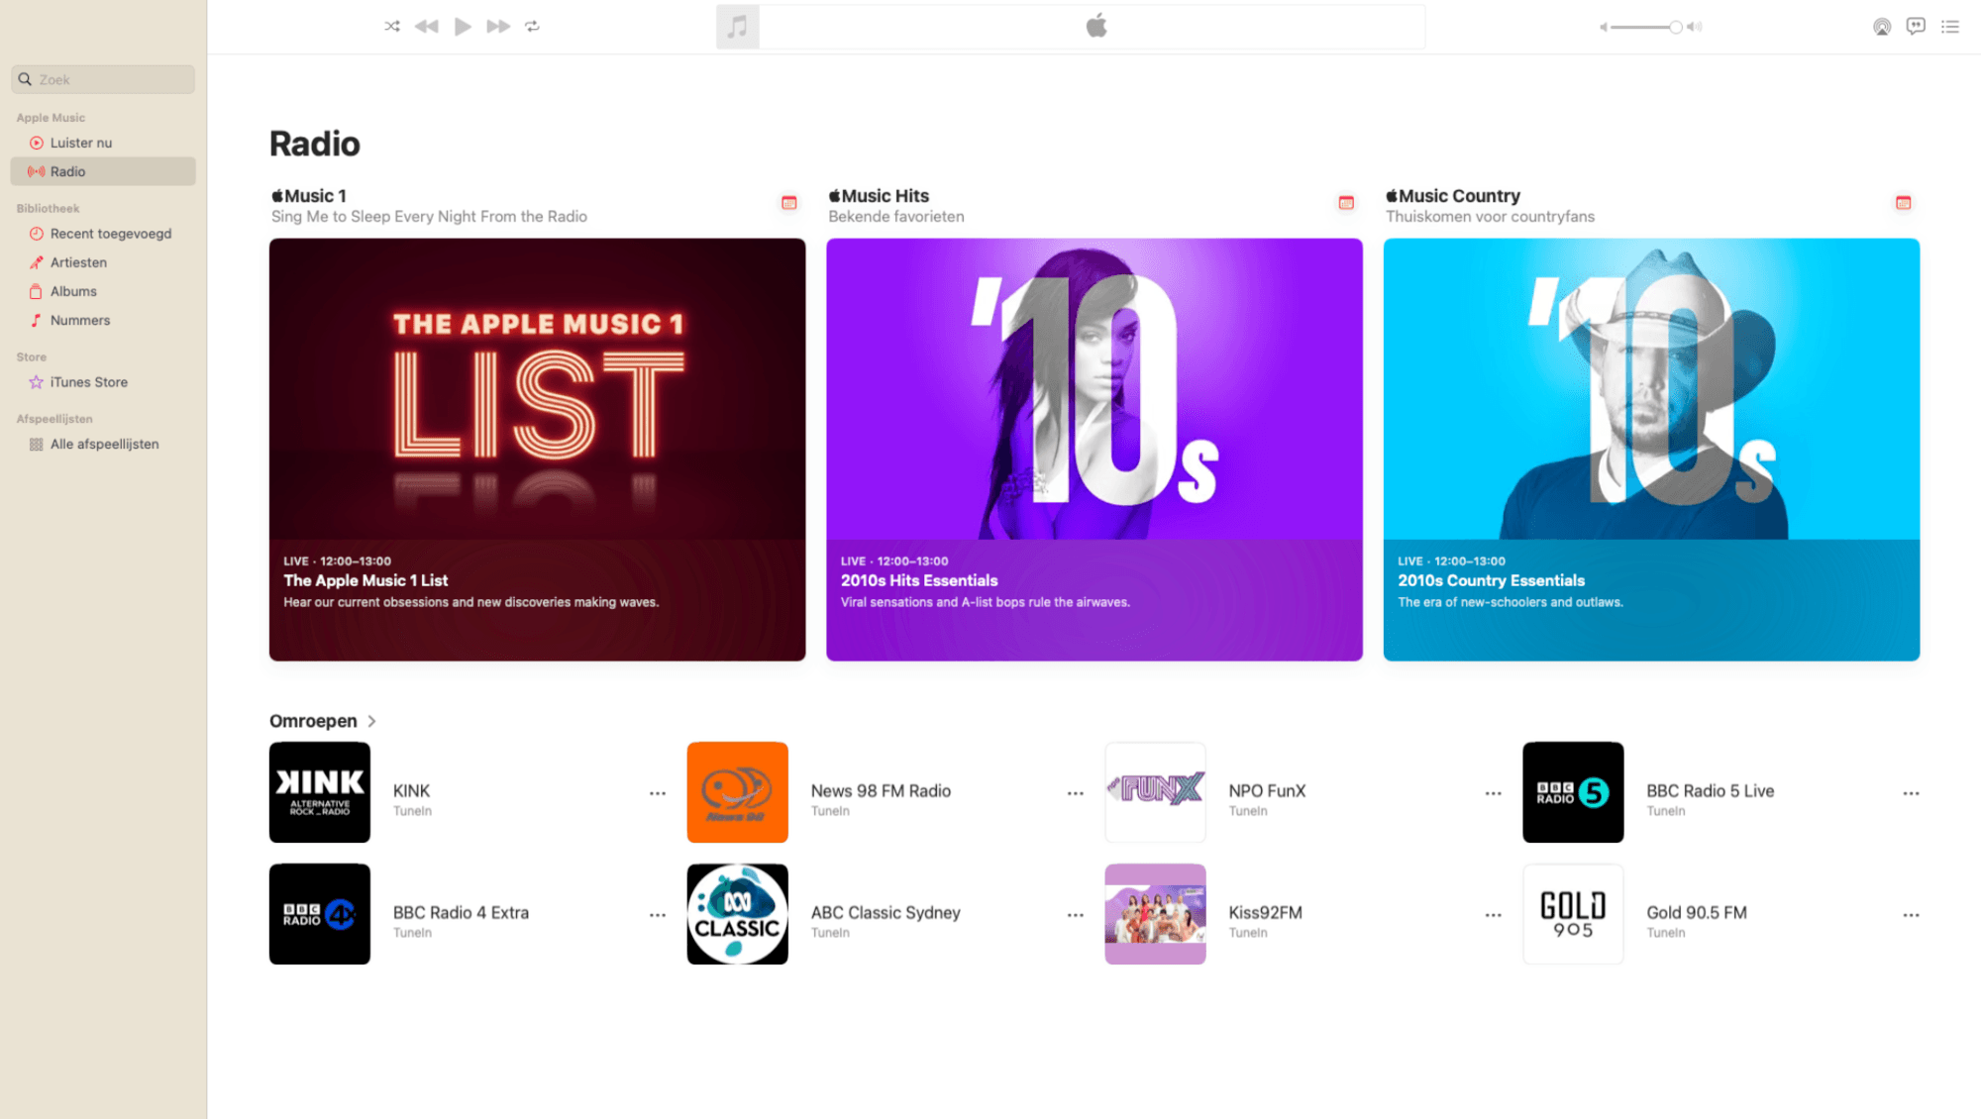Expand the Omroepen section
Screen dimensions: 1981x1119
pyautogui.click(x=323, y=721)
